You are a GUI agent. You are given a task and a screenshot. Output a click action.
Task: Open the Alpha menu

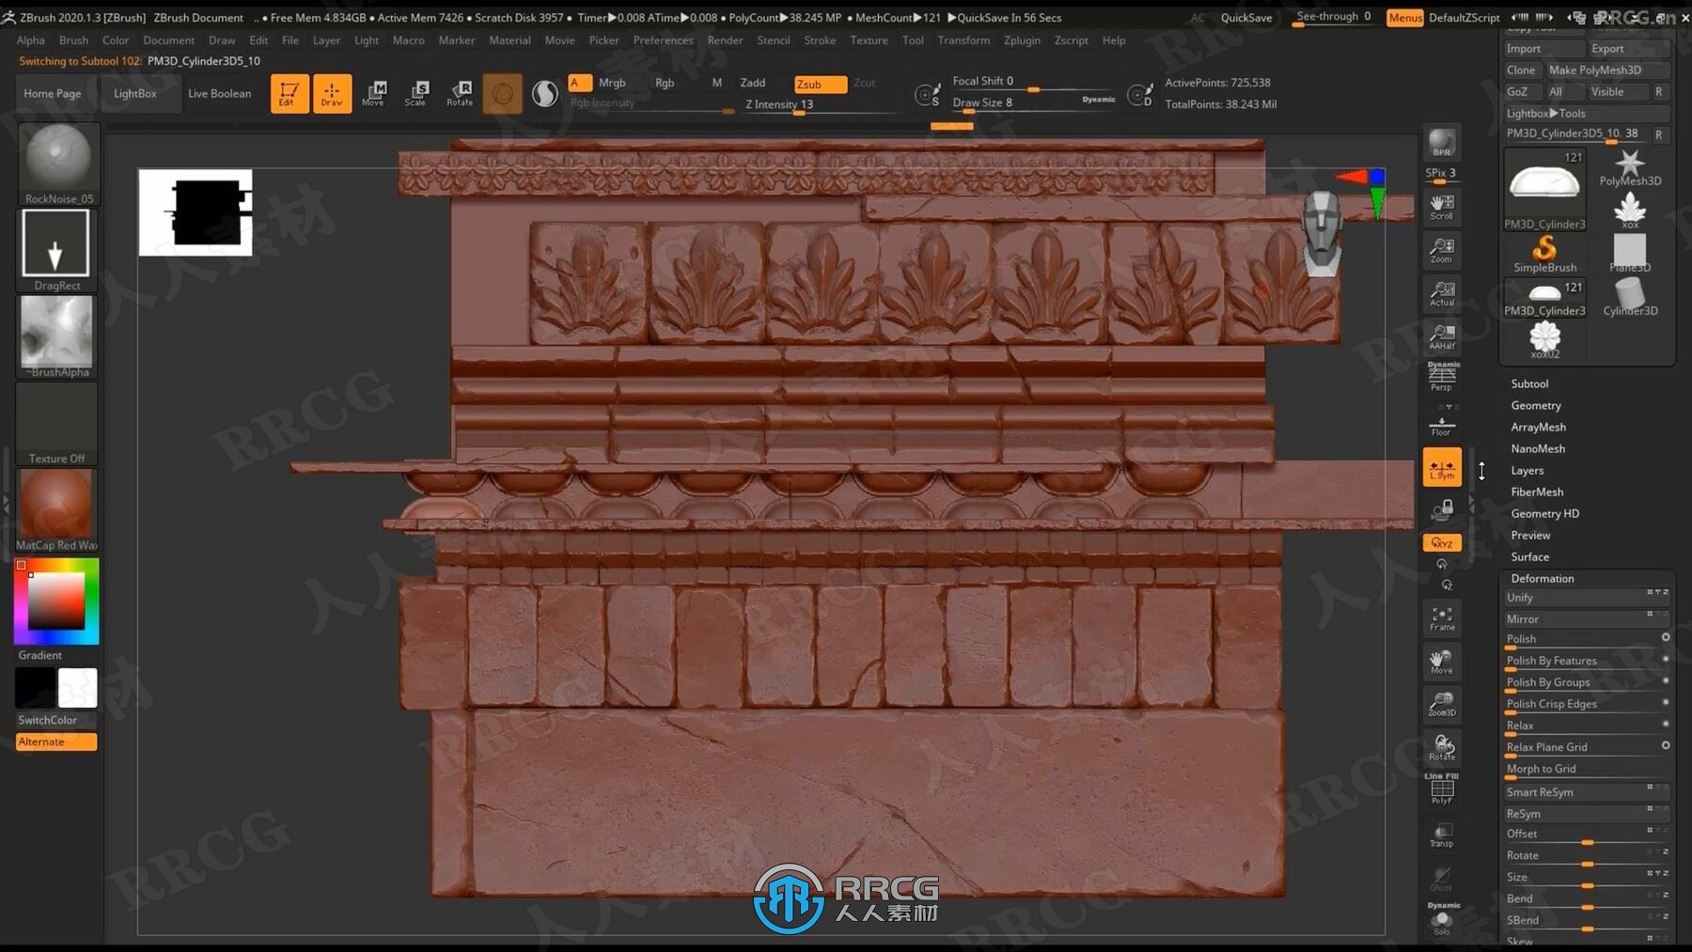click(30, 40)
